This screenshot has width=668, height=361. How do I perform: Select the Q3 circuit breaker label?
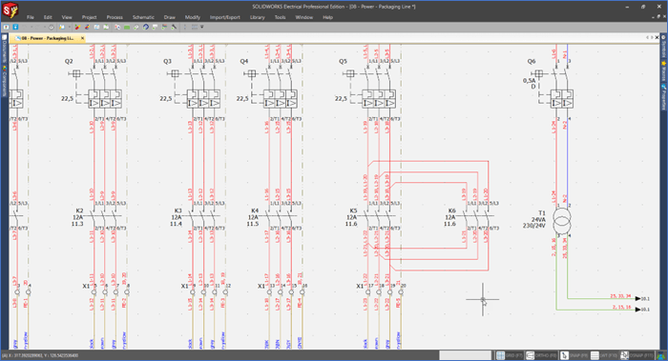point(167,61)
